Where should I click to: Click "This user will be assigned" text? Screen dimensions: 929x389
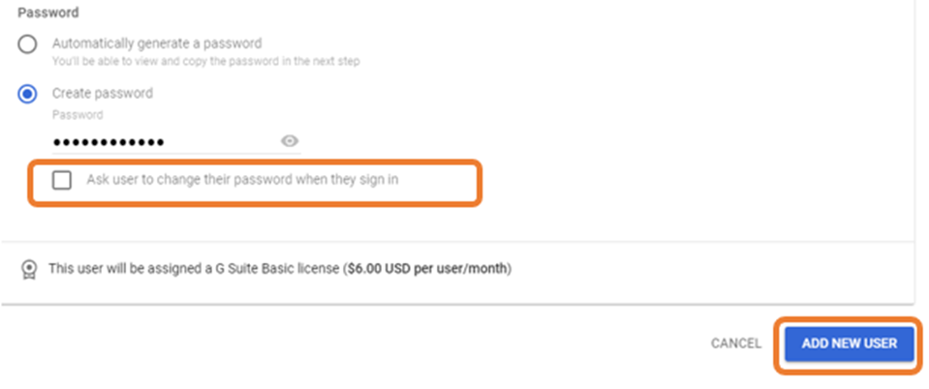111,268
